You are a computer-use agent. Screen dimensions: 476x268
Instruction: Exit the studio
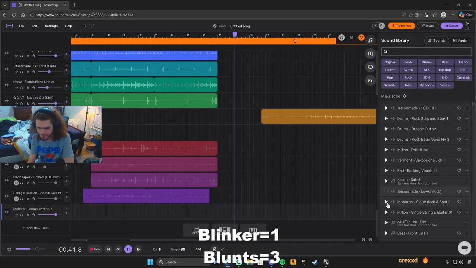(x=467, y=26)
